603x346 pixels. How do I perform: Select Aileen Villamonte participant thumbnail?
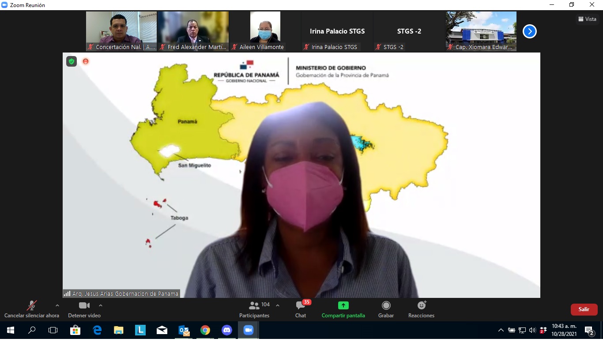(x=265, y=31)
